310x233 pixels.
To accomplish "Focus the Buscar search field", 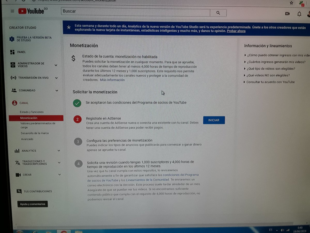I will (136, 12).
